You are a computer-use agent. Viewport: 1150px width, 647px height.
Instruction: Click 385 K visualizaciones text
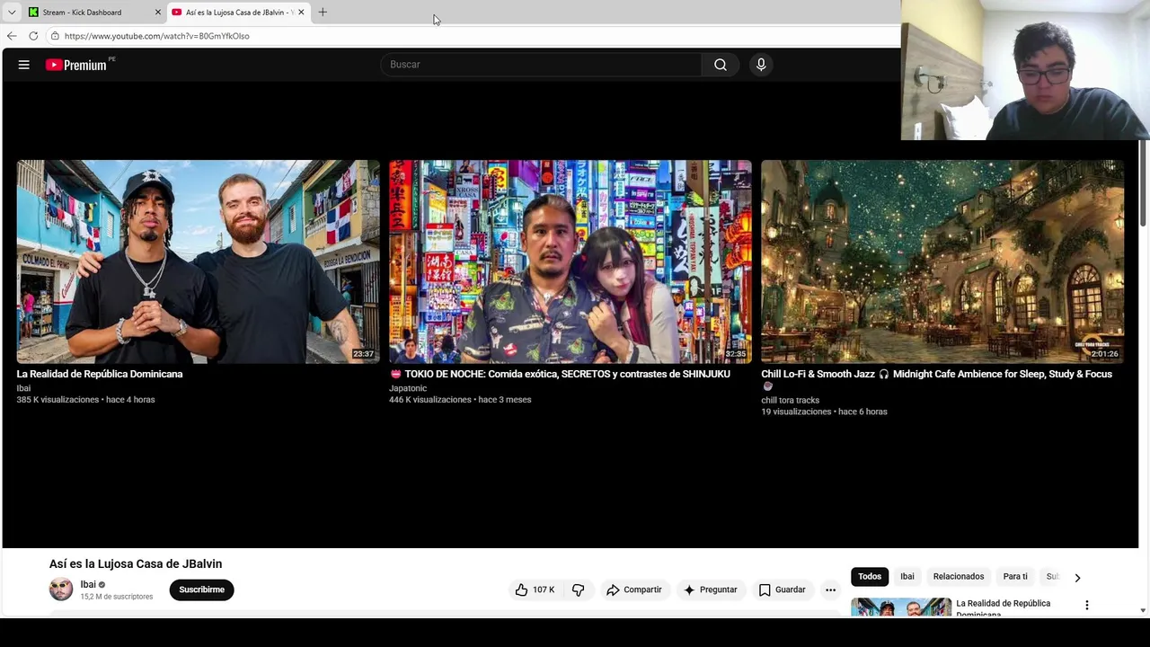pyautogui.click(x=57, y=399)
